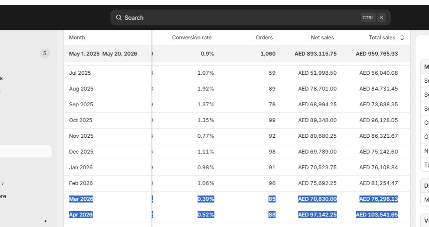
Task: Click conversion rate 1.07% for Jul 2025
Action: click(206, 73)
